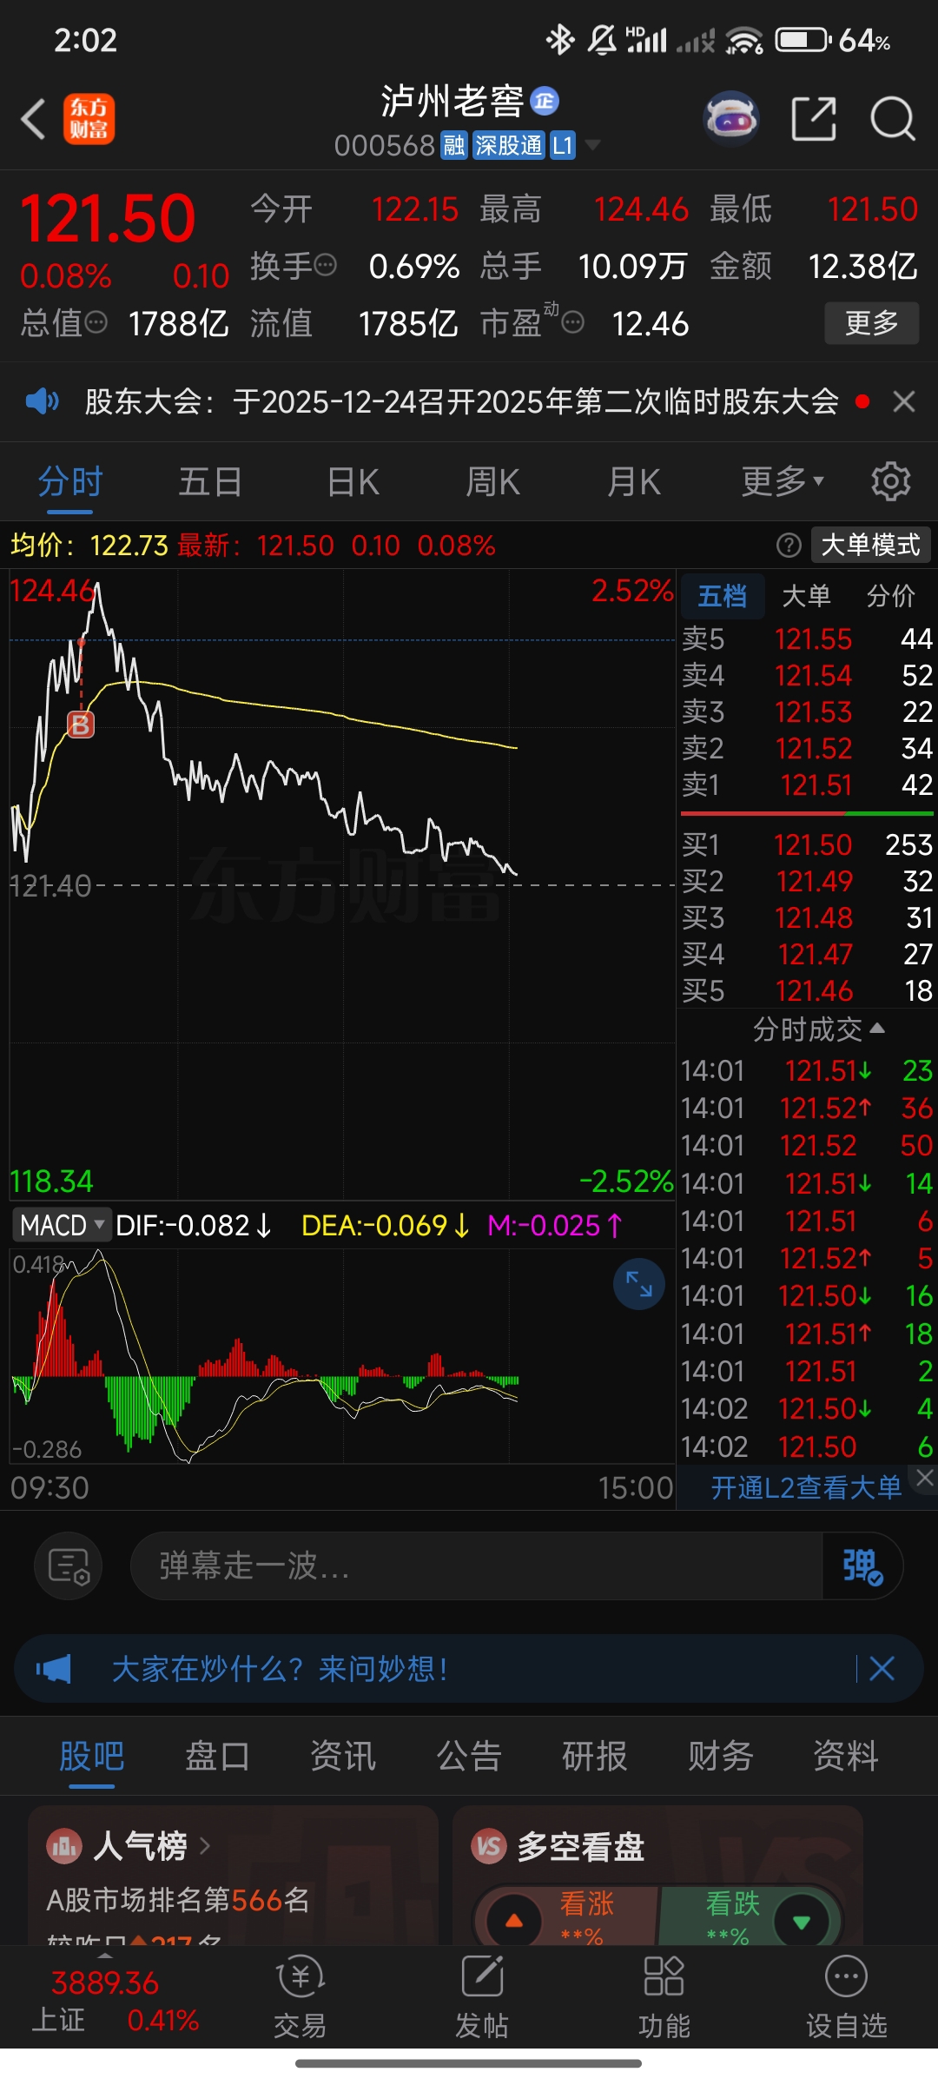Tap the B buy marker on chart
The image size is (938, 2085).
[x=81, y=724]
